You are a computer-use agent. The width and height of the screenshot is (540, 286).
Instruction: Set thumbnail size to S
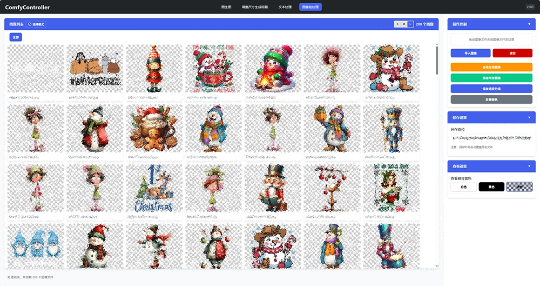tap(397, 24)
